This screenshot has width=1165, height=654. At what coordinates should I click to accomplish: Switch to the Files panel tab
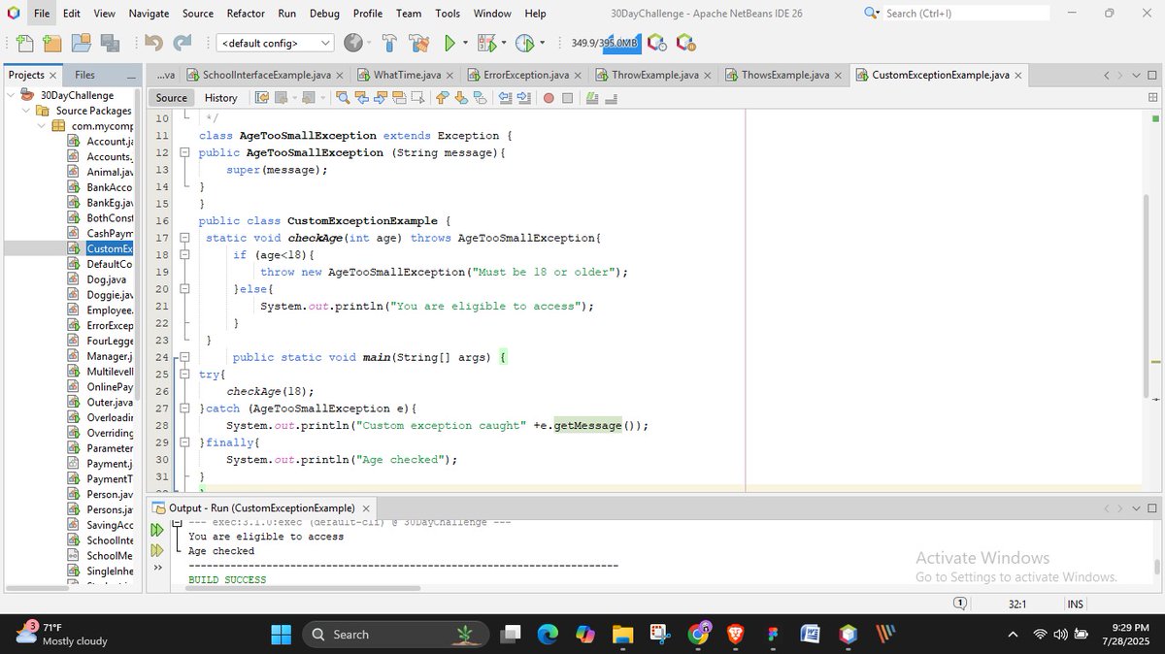[85, 75]
